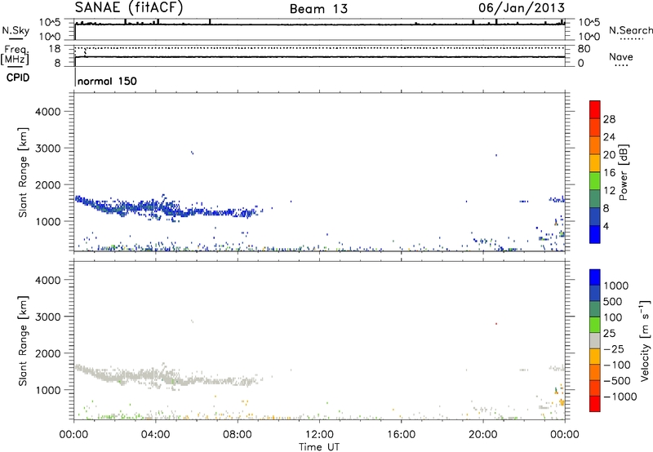The width and height of the screenshot is (653, 452).
Task: Select the "−100" label on Velocity colorbar
Action: pyautogui.click(x=617, y=365)
